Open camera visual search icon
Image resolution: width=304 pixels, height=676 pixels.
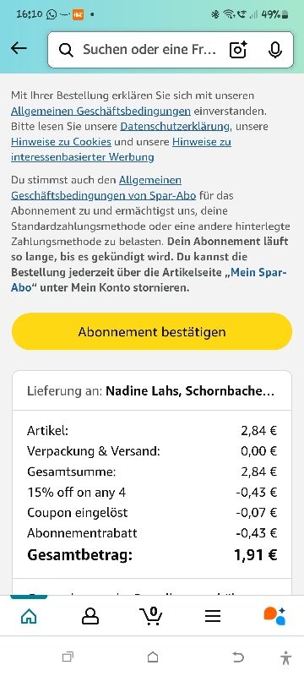pyautogui.click(x=238, y=50)
